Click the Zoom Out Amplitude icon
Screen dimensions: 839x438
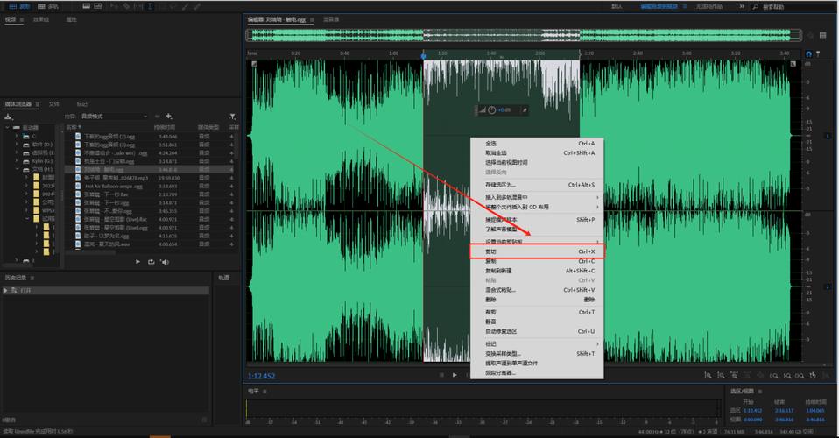click(721, 376)
